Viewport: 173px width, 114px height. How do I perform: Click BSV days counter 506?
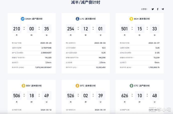[17, 96]
